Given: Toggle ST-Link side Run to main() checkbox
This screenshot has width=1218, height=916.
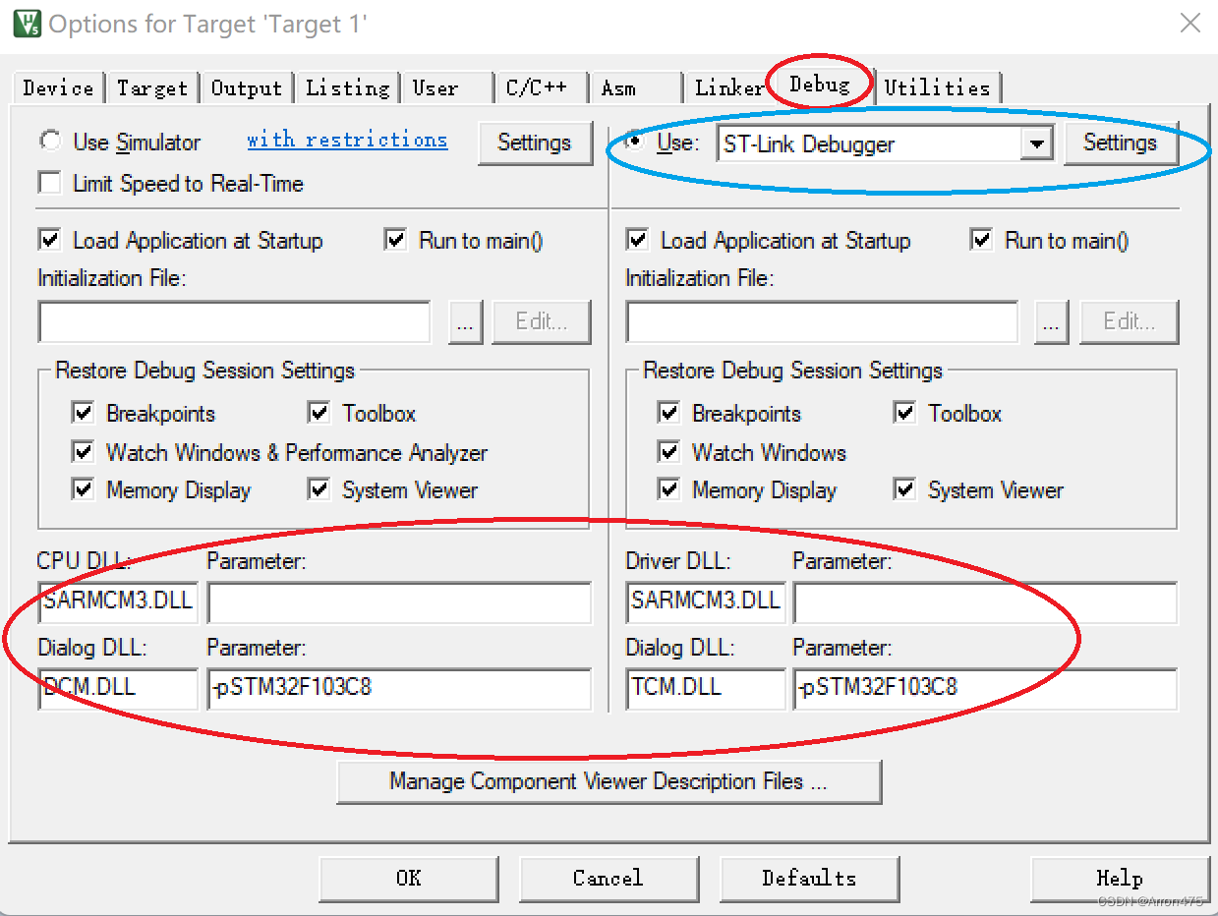Looking at the screenshot, I should tap(981, 240).
